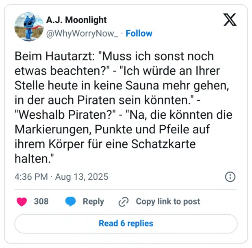Click the A.J. Moonlight display name
Viewport: 252px width, 248px height.
pos(77,20)
